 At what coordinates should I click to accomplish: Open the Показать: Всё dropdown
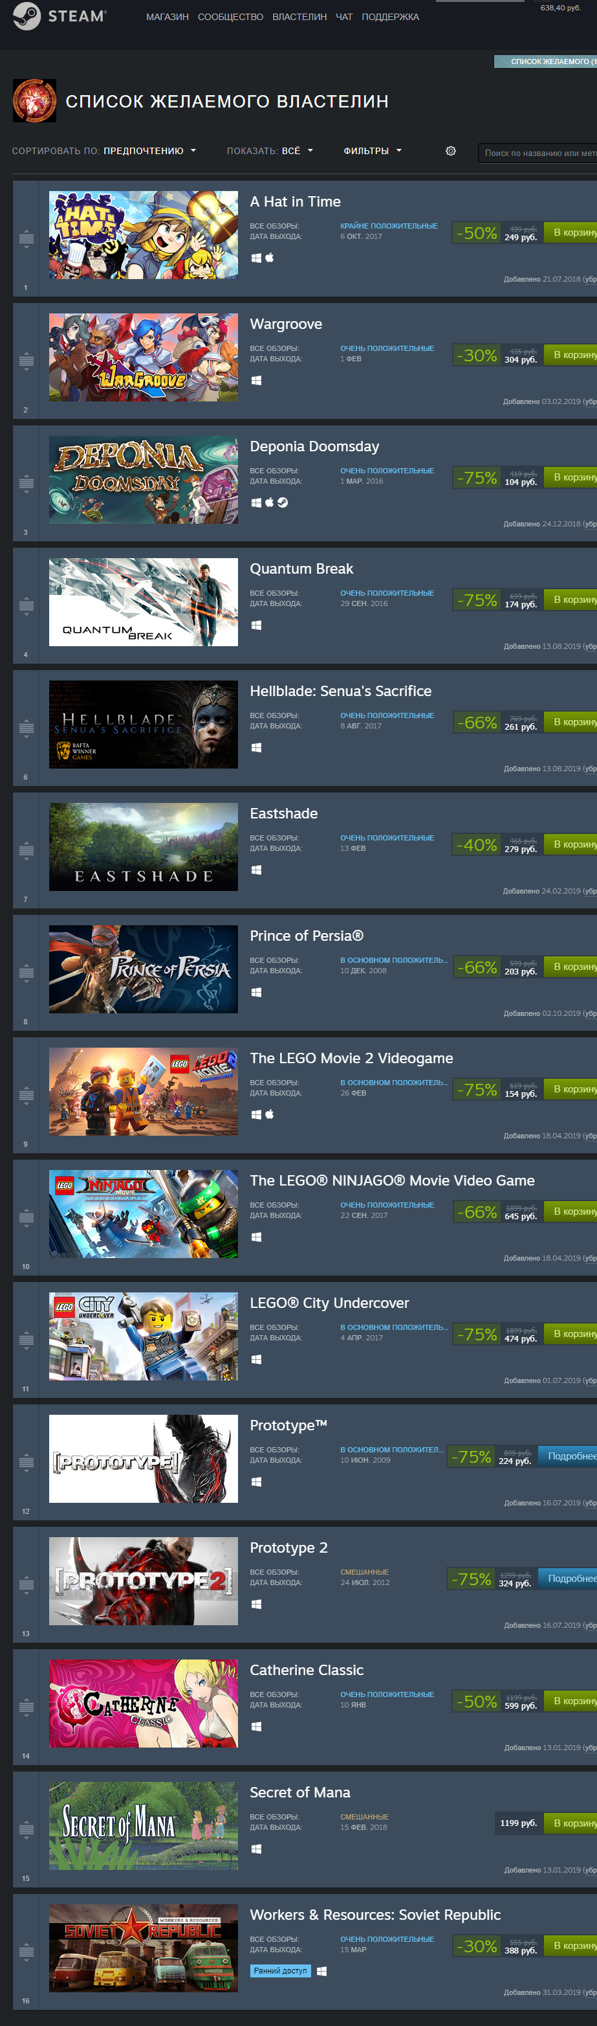pos(297,151)
